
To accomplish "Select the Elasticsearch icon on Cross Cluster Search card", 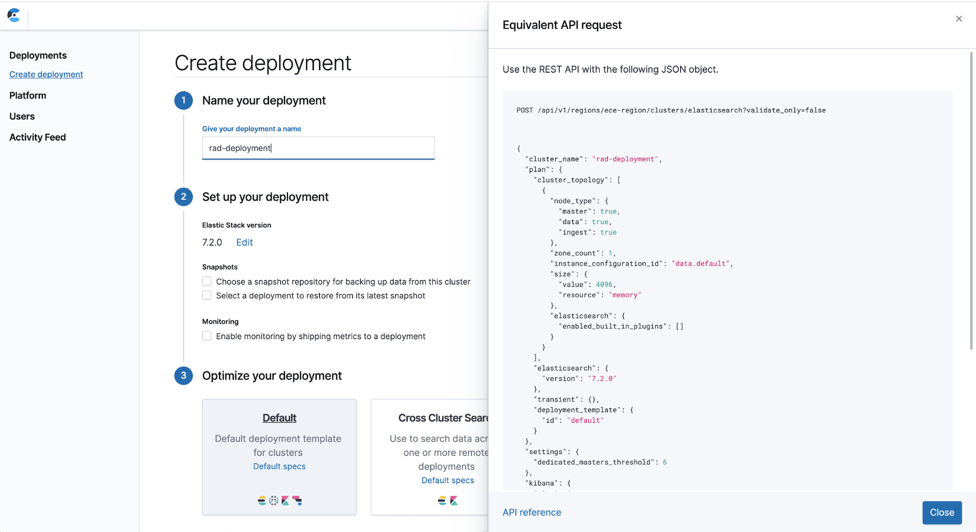I will [x=442, y=500].
